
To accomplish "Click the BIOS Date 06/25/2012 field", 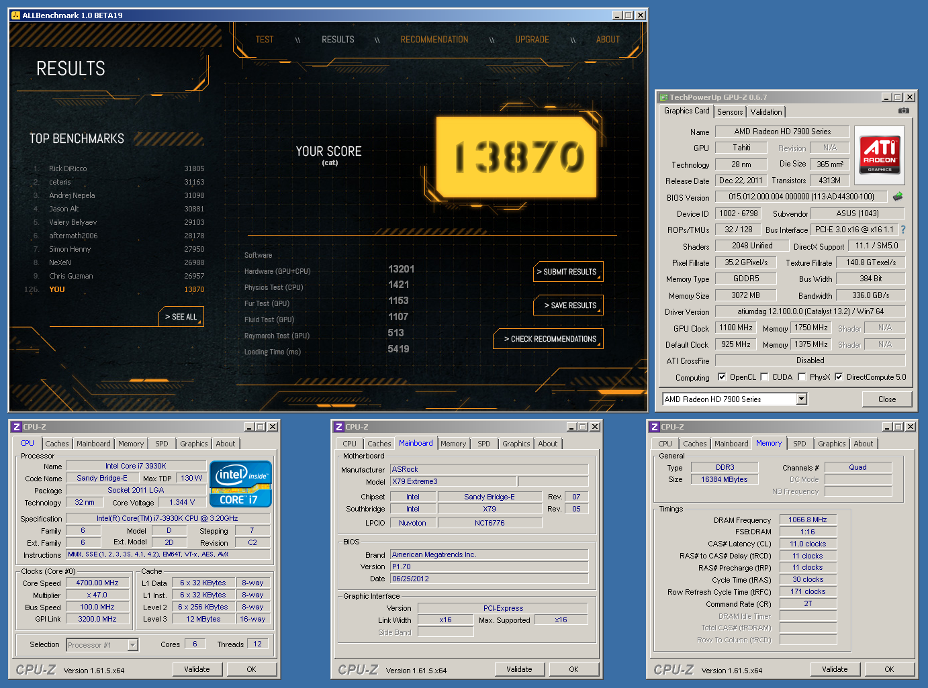I will click(489, 579).
